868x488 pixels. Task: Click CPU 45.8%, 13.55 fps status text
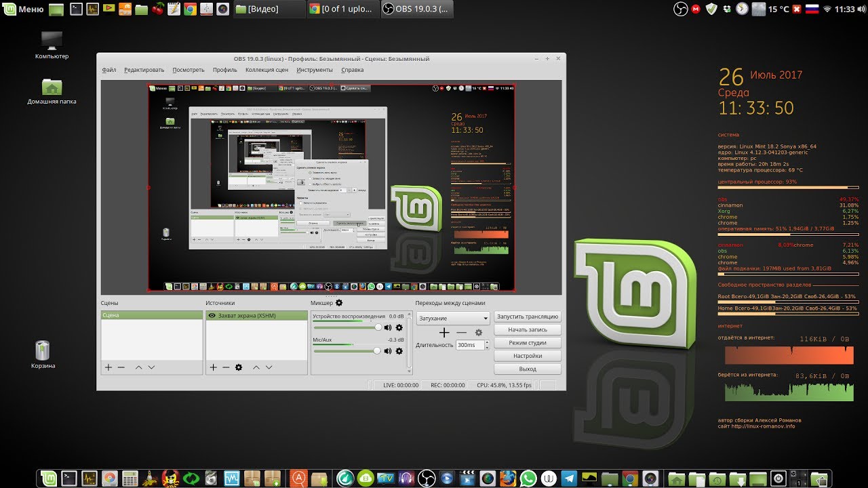click(504, 385)
